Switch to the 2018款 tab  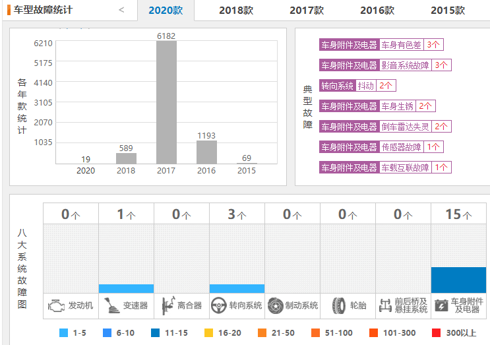pyautogui.click(x=236, y=11)
